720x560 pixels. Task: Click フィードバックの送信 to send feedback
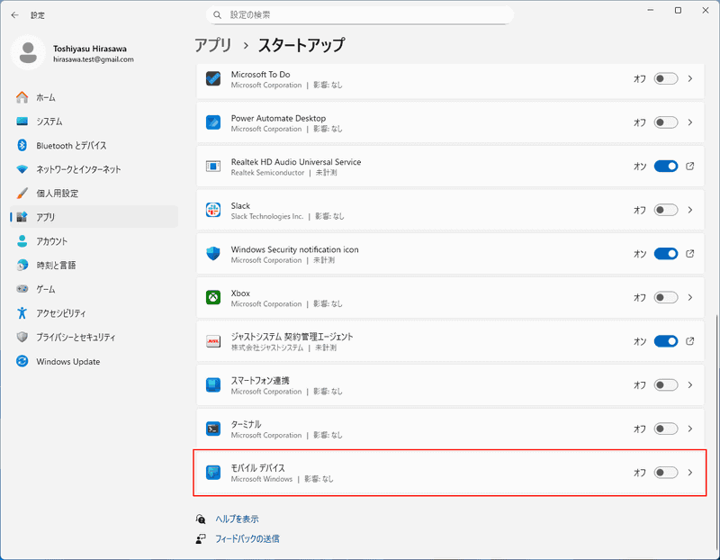tap(247, 537)
